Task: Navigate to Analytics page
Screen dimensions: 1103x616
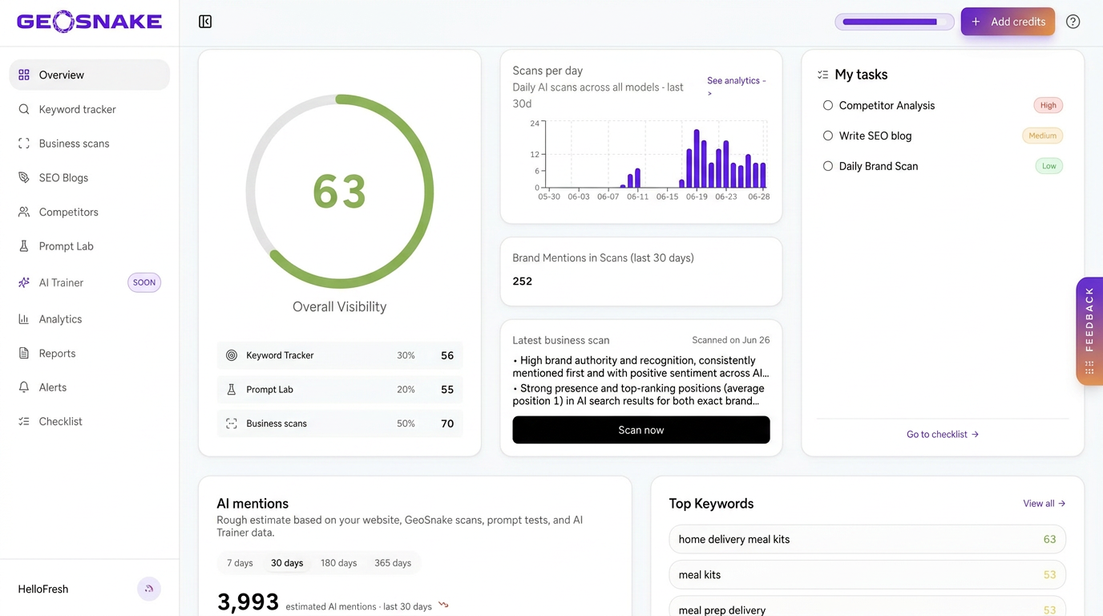Action: pyautogui.click(x=89, y=319)
